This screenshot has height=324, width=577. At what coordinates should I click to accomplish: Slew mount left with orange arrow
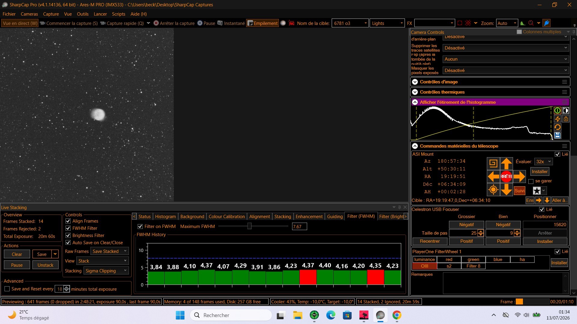tap(493, 176)
